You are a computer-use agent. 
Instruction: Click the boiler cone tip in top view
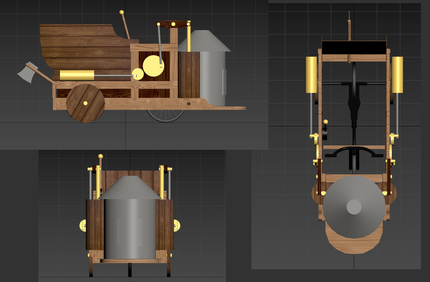coord(354,207)
